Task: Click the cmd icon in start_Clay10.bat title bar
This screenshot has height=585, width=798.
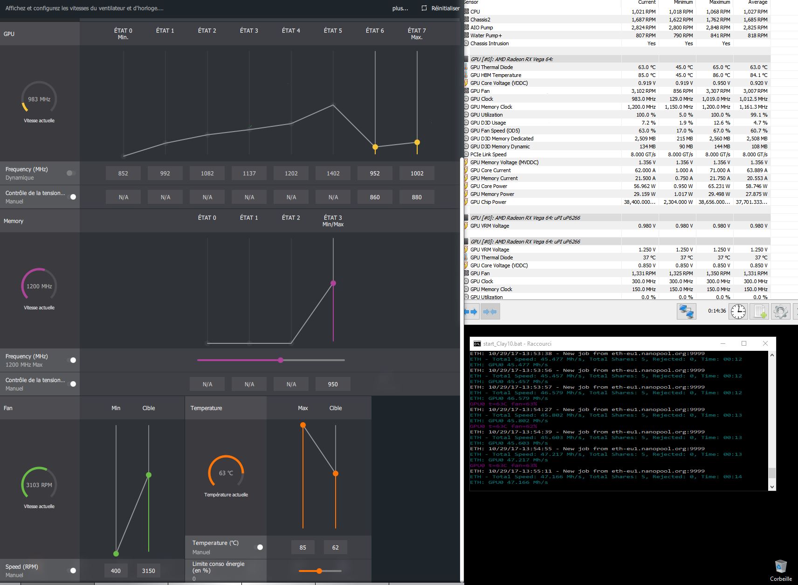Action: click(477, 344)
